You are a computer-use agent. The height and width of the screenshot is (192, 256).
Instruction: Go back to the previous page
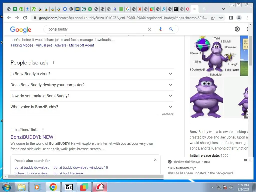(x=9, y=18)
